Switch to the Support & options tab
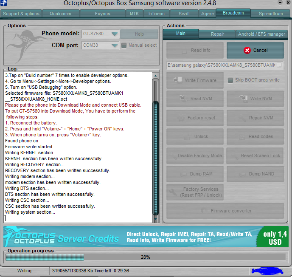The height and width of the screenshot is (277, 292). pyautogui.click(x=21, y=14)
